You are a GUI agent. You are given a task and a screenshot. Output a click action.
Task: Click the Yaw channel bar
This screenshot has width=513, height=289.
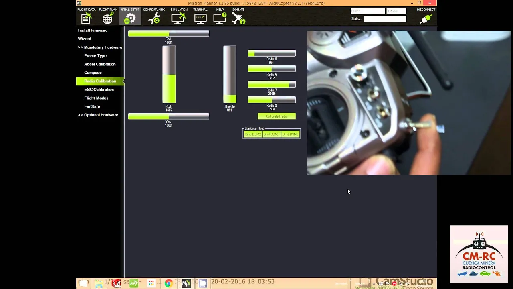click(x=168, y=116)
